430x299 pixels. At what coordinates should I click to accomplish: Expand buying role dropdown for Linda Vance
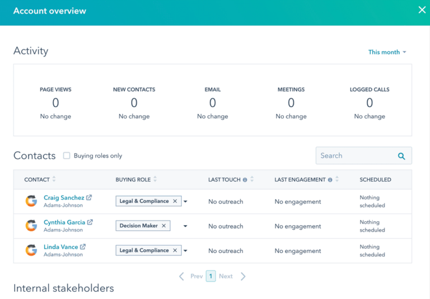(x=185, y=251)
